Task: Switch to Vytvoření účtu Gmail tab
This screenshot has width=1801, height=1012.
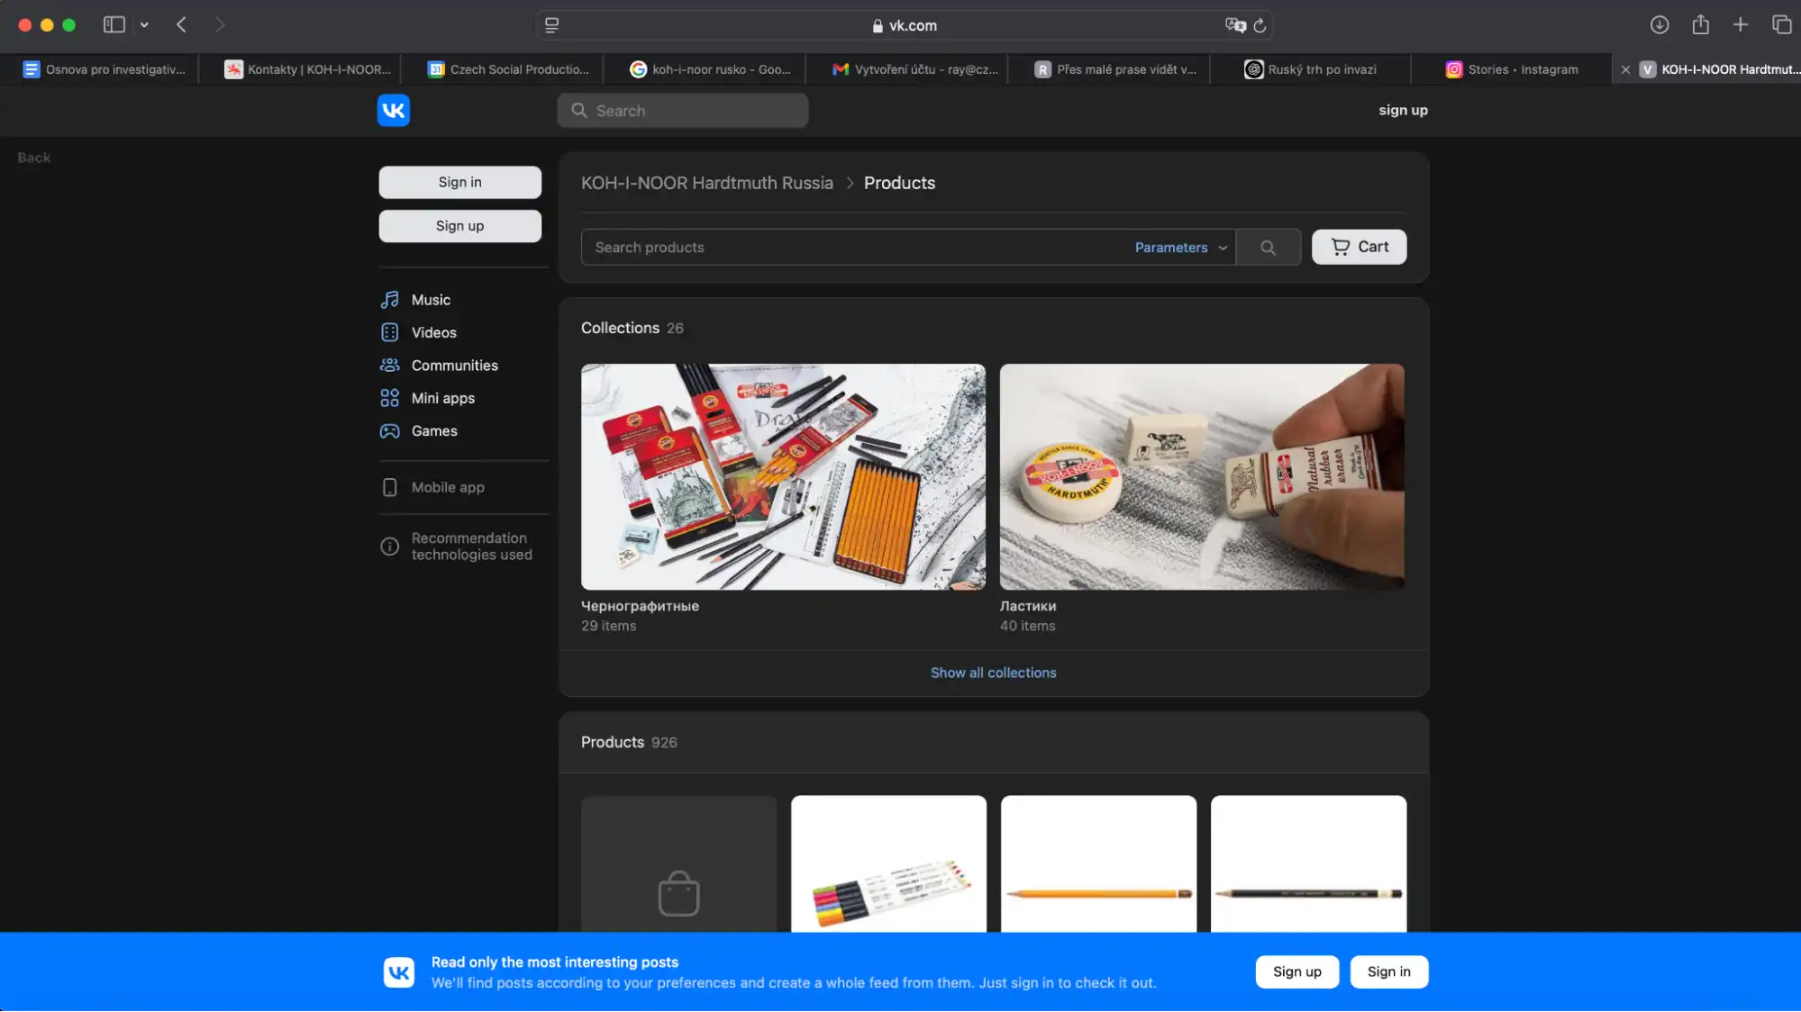Action: (x=914, y=69)
